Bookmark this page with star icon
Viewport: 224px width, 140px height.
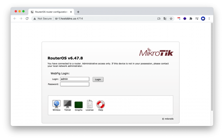171,18
